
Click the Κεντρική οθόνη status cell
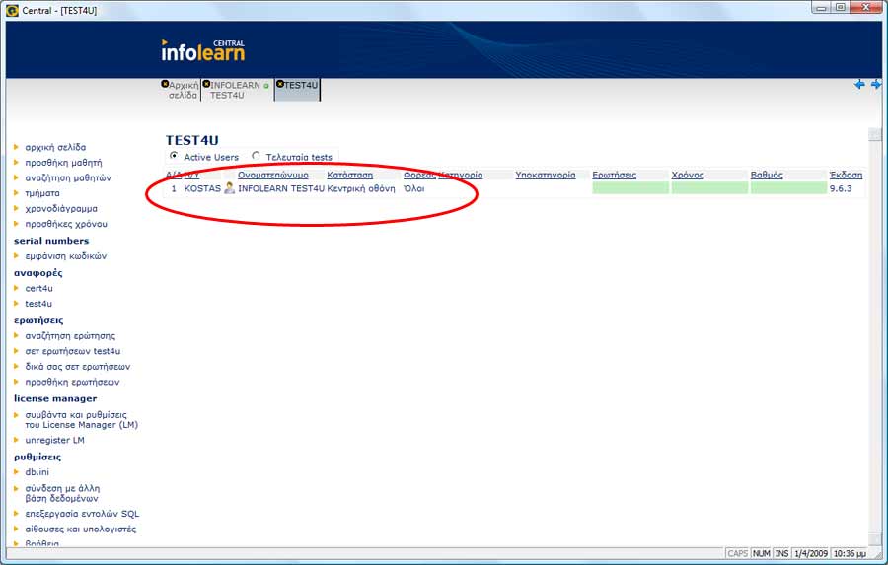point(361,188)
